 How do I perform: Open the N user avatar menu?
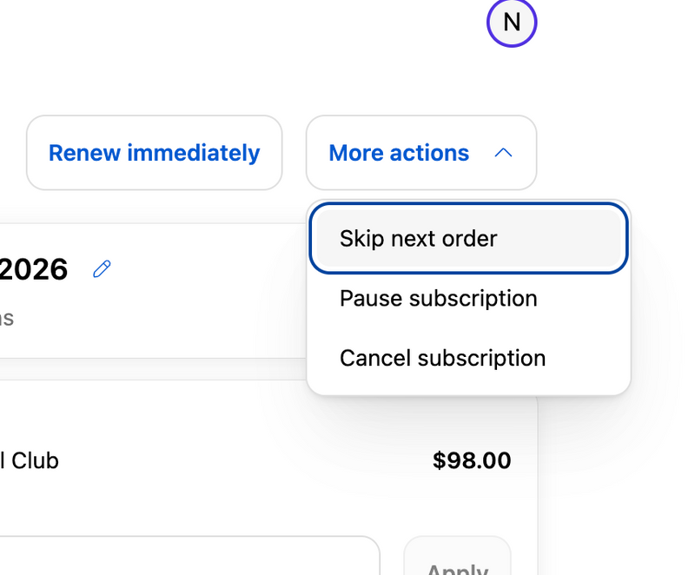(512, 22)
